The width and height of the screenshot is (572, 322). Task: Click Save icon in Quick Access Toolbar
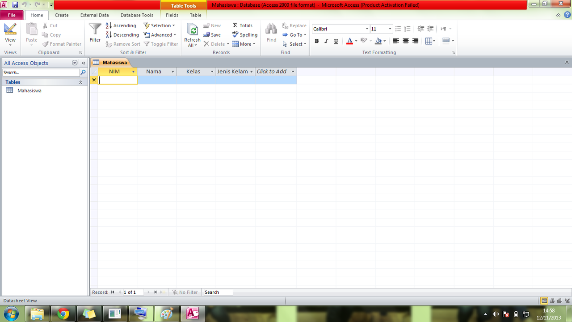(x=15, y=5)
